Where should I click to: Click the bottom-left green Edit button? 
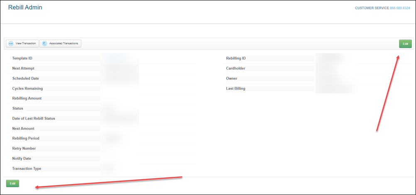[x=12, y=183]
